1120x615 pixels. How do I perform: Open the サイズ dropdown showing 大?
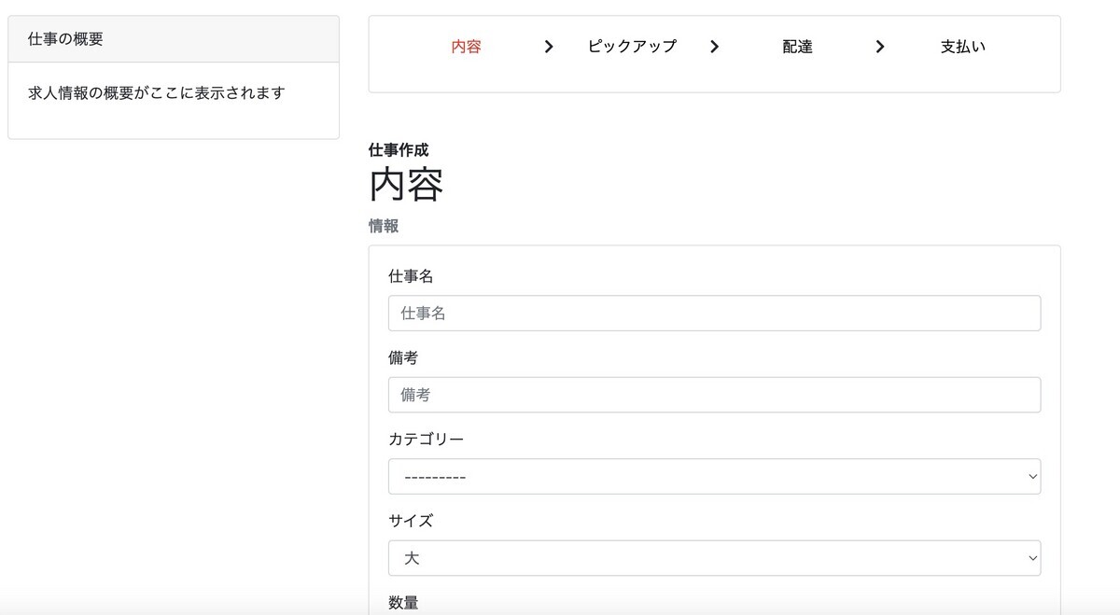(714, 558)
